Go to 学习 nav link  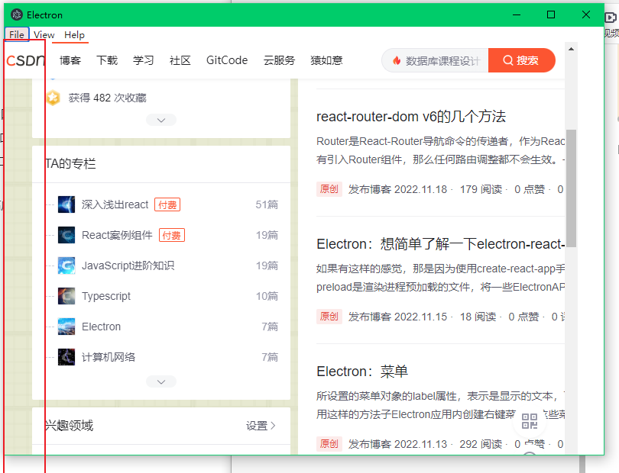click(x=144, y=60)
